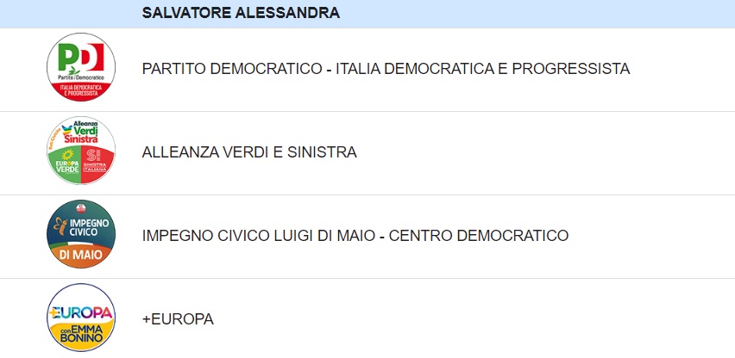Choose IMPEGNO CIVICO LUIGI DI MAIO - CENTRO DEMOCRATICO

(x=355, y=236)
